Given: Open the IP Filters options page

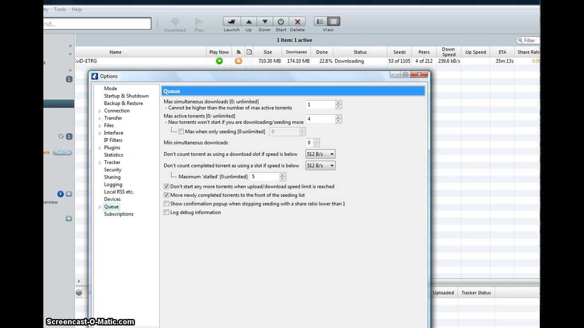Looking at the screenshot, I should (x=113, y=140).
